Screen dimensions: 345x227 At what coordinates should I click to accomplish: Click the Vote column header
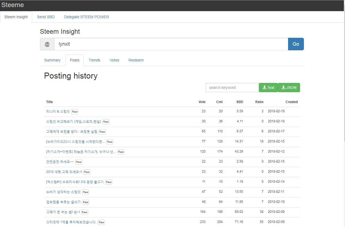pos(202,102)
